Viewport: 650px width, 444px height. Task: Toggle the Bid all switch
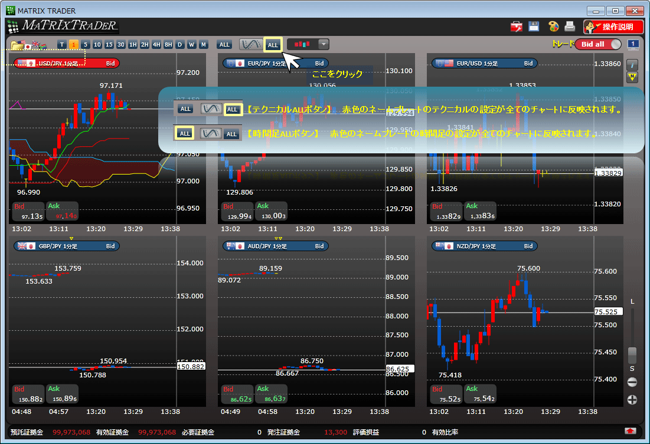click(x=599, y=44)
